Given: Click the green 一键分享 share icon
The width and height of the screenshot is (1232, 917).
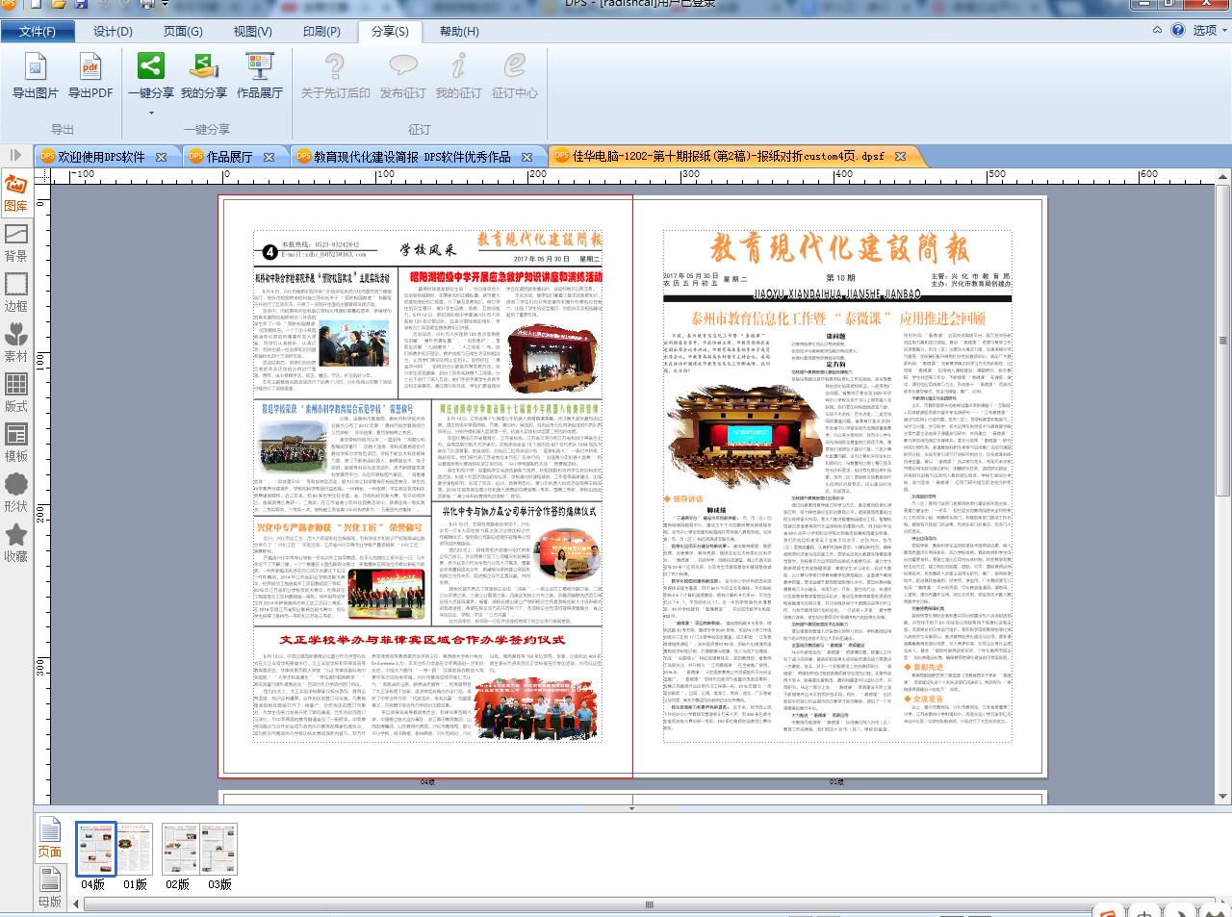Looking at the screenshot, I should (x=151, y=66).
